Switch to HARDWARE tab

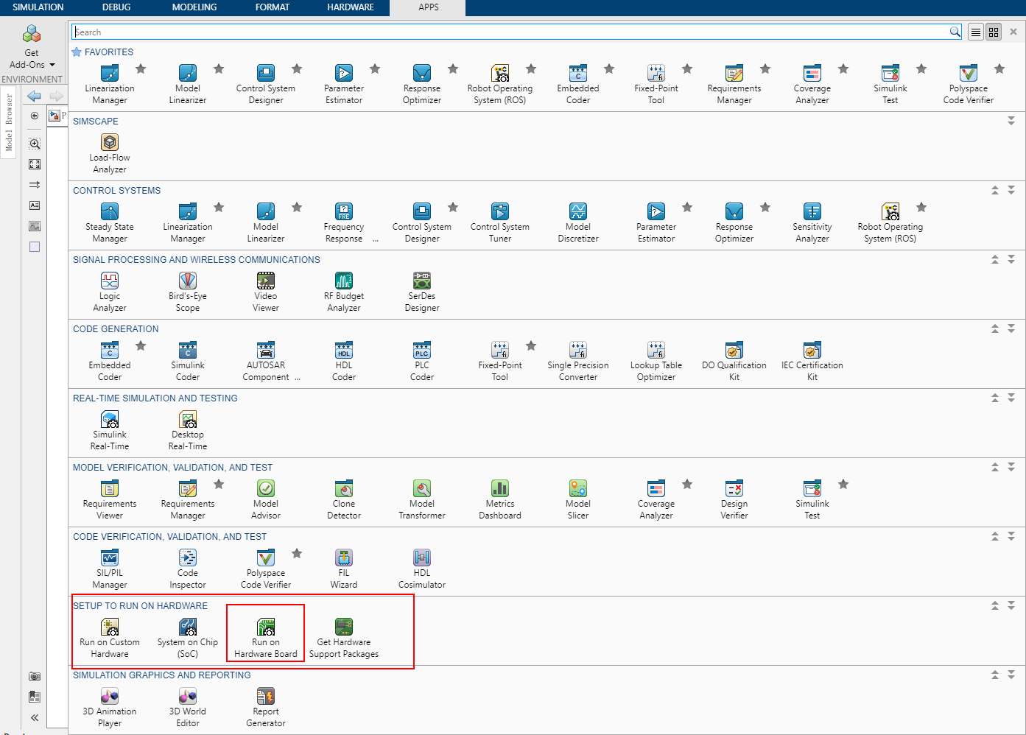351,7
